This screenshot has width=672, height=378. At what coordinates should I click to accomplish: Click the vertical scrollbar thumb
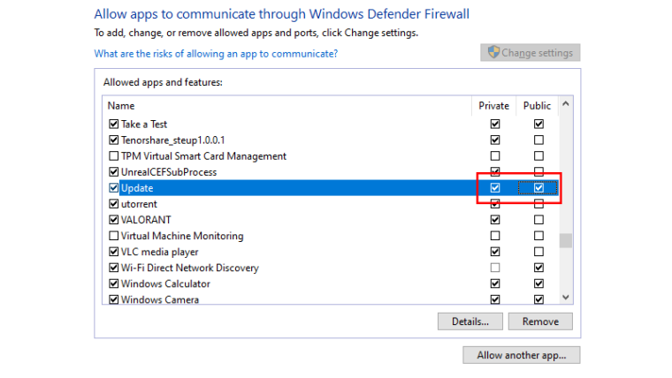[566, 241]
